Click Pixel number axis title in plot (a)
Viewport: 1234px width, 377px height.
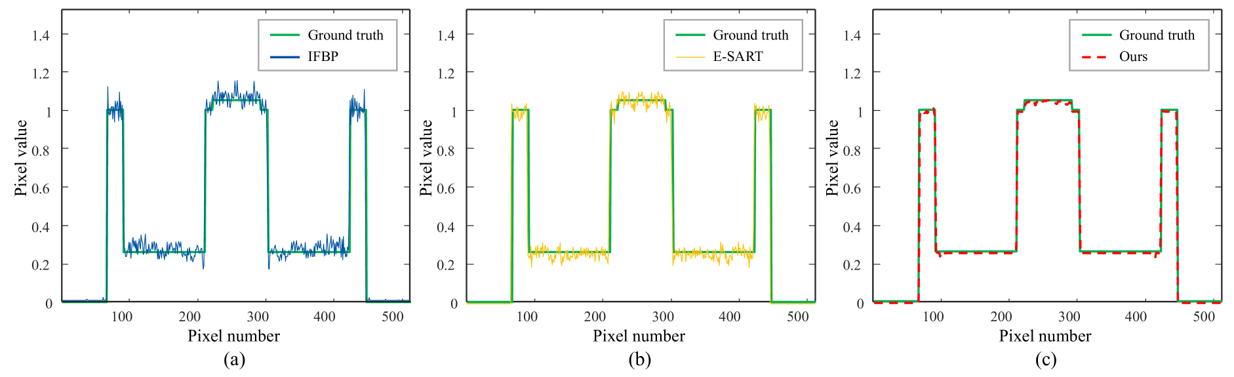(233, 336)
